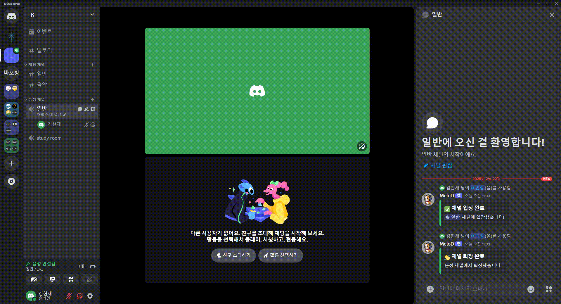This screenshot has height=304, width=561.
Task: Click the 일반에 오신 걸 환영합니다! heading
Action: 483,142
